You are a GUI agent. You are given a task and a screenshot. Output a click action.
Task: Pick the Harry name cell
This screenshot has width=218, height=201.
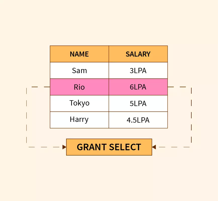pyautogui.click(x=79, y=120)
